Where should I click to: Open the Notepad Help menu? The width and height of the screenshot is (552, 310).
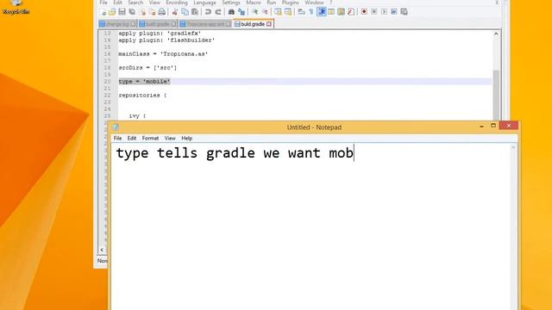186,138
